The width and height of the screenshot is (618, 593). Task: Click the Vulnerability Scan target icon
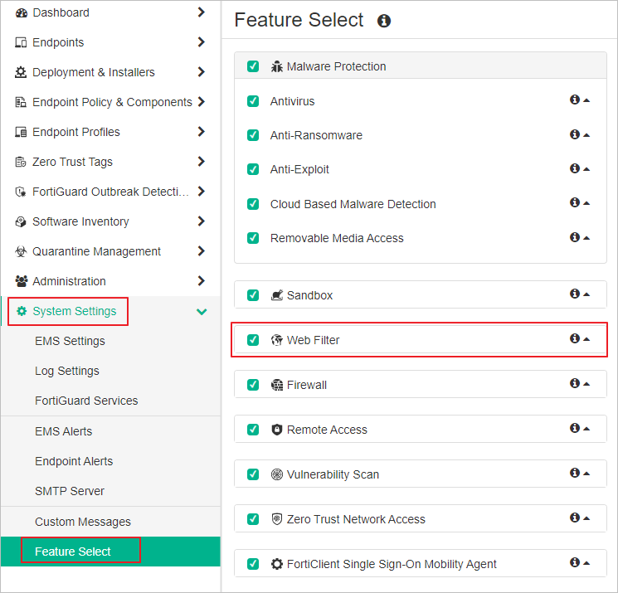(277, 474)
